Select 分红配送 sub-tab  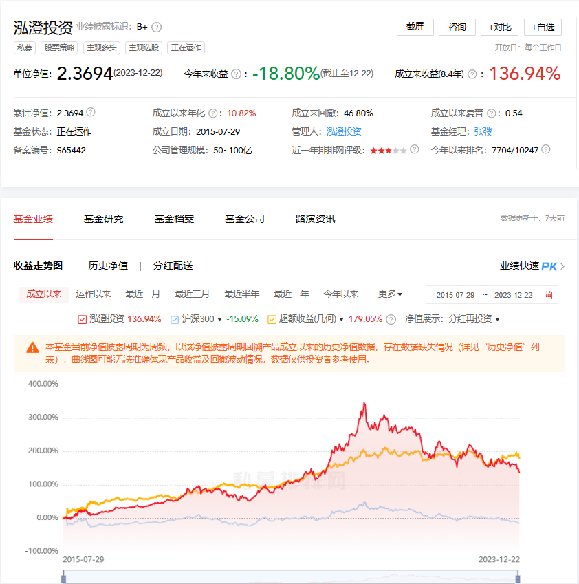click(173, 266)
